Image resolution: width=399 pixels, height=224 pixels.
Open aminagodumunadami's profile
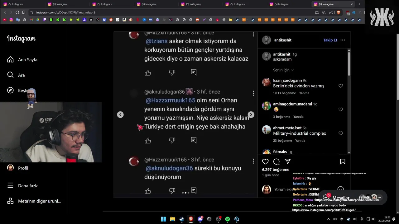(292, 104)
